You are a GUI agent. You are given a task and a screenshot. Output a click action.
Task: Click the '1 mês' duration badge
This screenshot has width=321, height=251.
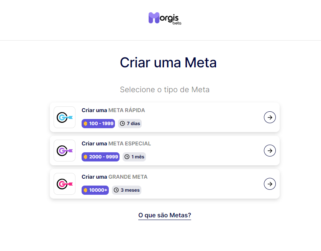pyautogui.click(x=134, y=157)
